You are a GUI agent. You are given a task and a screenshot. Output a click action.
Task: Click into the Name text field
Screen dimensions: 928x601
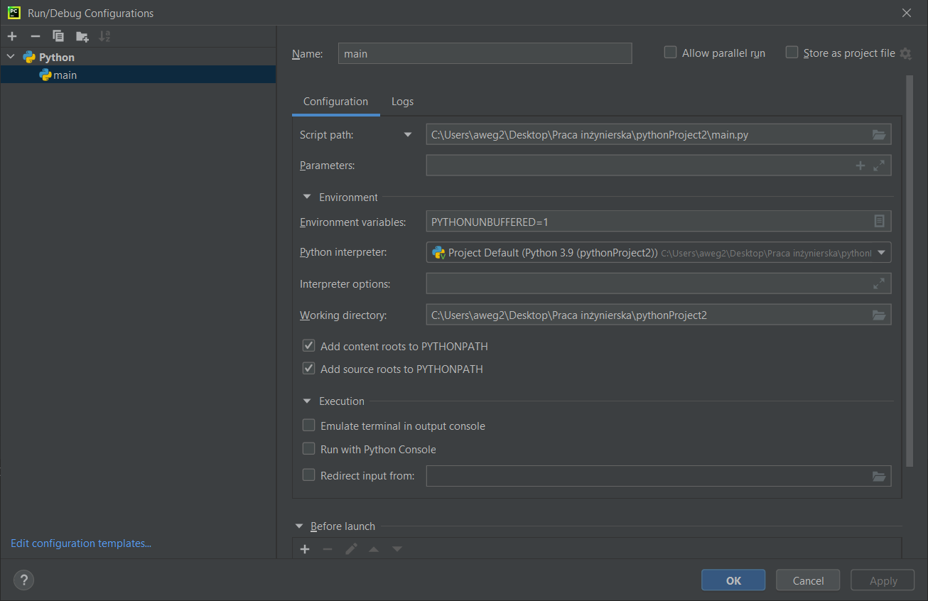[x=485, y=53]
